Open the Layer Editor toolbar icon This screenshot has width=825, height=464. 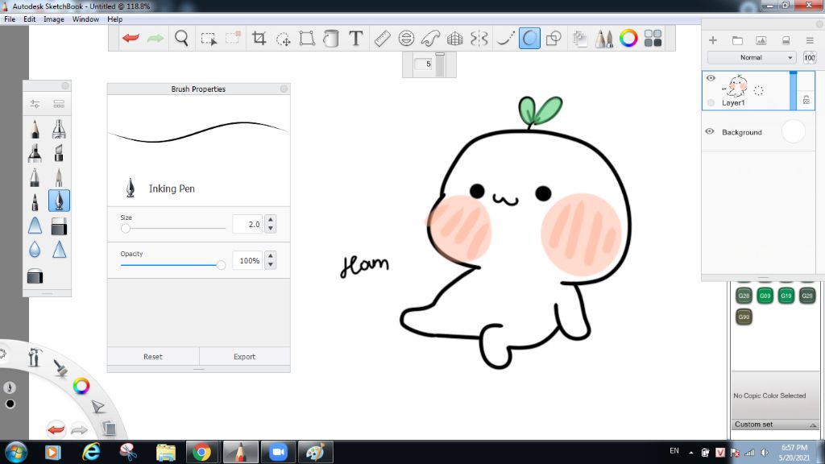click(580, 39)
